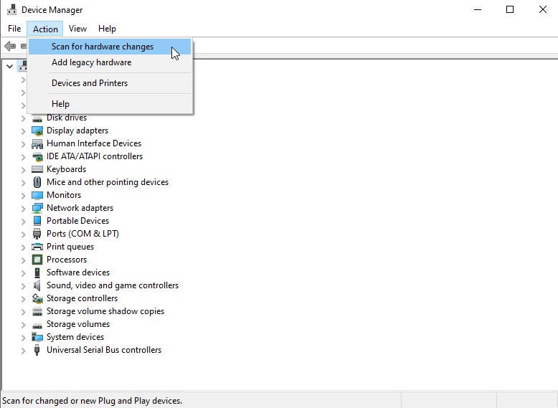The width and height of the screenshot is (558, 408).
Task: Click the Storage volumes icon
Action: click(37, 325)
